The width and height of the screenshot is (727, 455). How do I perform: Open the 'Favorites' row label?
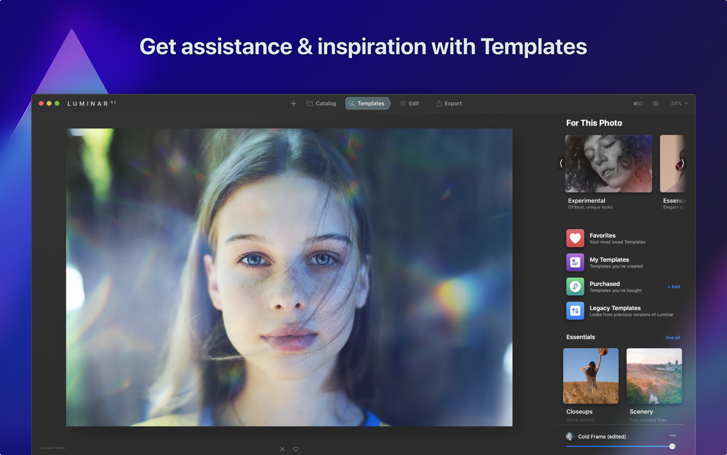(x=603, y=235)
